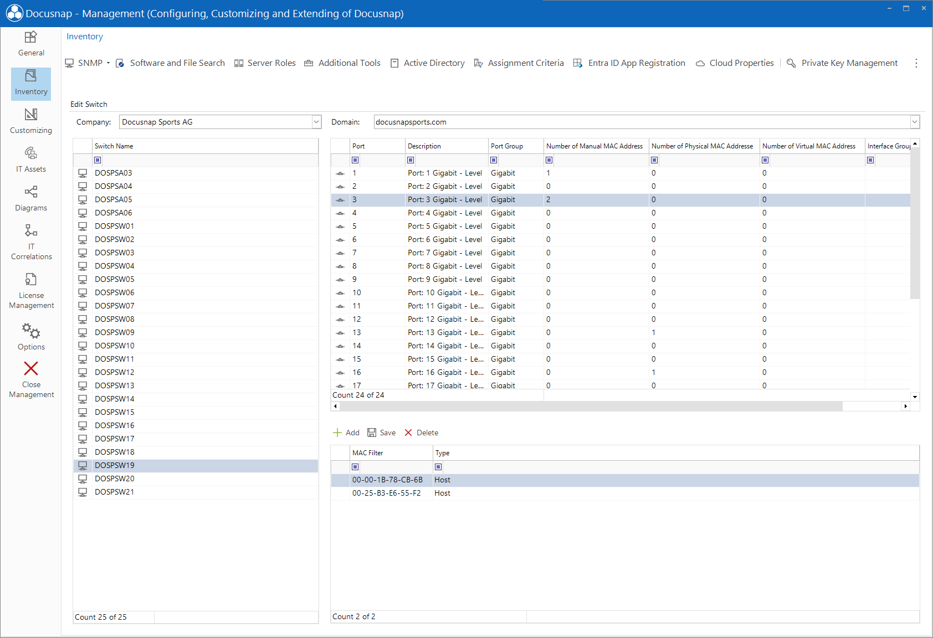933x638 pixels.
Task: Open the Domain dropdown arrow
Action: (915, 122)
